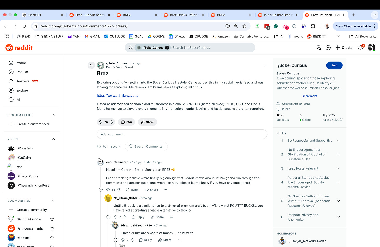The image size is (380, 247).
Task: Open more options on corbinfrombrez's comment
Action: coord(165,190)
